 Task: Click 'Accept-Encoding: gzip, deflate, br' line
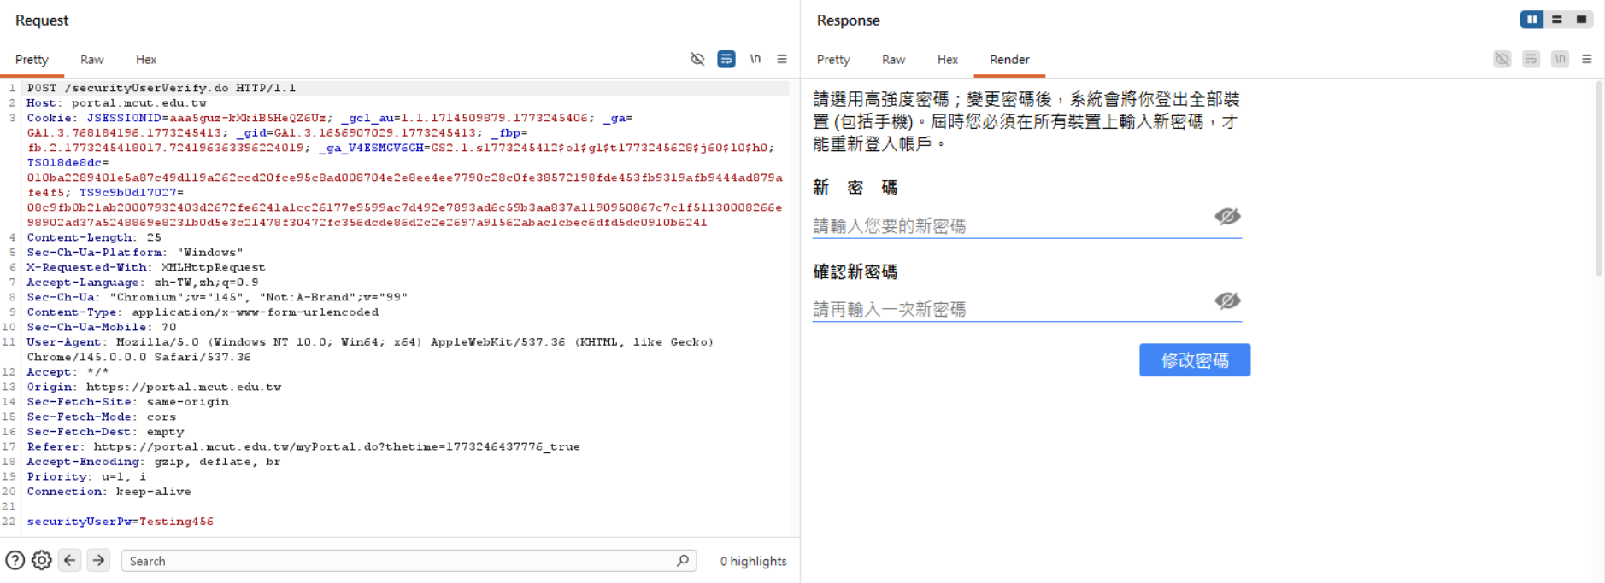(x=154, y=462)
